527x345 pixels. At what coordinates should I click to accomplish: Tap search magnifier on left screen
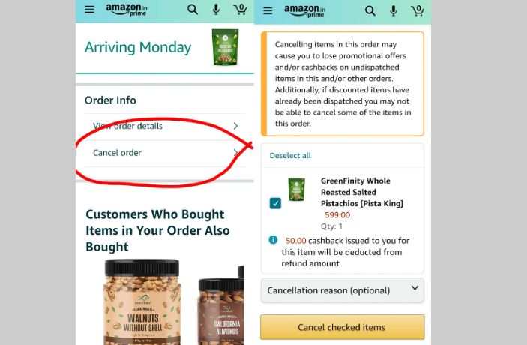pos(193,10)
